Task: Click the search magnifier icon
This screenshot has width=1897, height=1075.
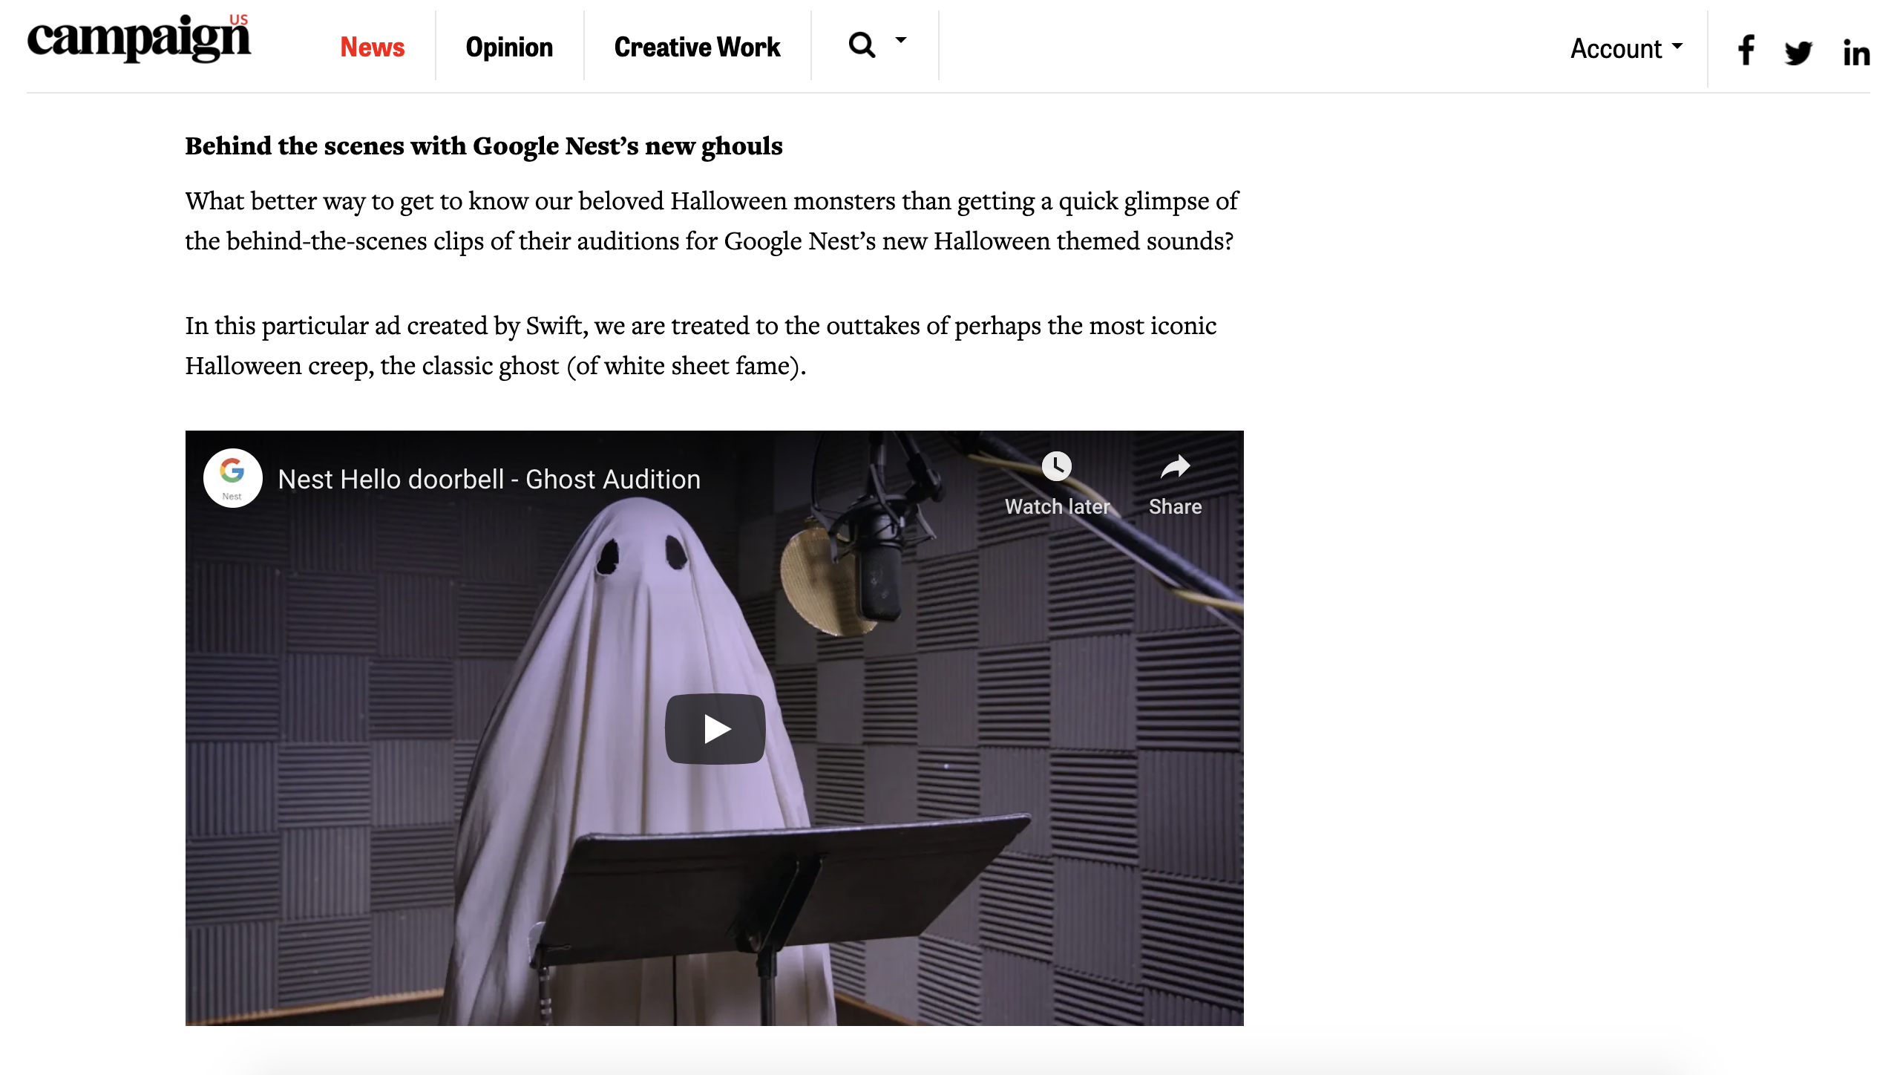Action: coord(862,45)
